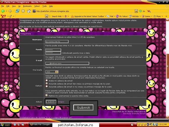Click 'Upgrade to the latest Yahoo! Toolbar'
Image resolution: width=169 pixels, height=127 pixels.
point(89,16)
